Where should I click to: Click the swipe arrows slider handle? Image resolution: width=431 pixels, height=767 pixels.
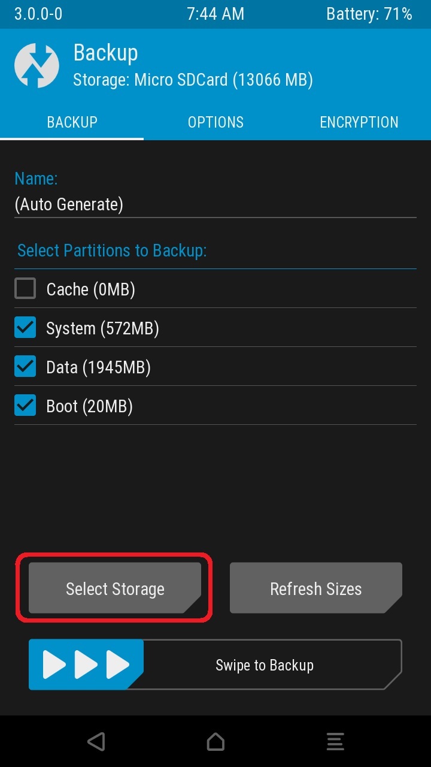[x=86, y=665]
